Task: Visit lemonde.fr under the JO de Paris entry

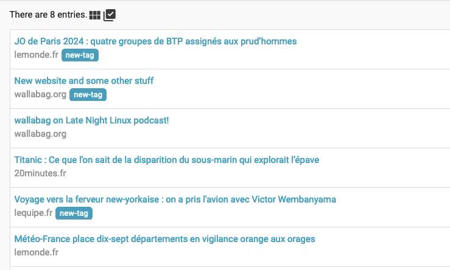Action: tap(36, 55)
